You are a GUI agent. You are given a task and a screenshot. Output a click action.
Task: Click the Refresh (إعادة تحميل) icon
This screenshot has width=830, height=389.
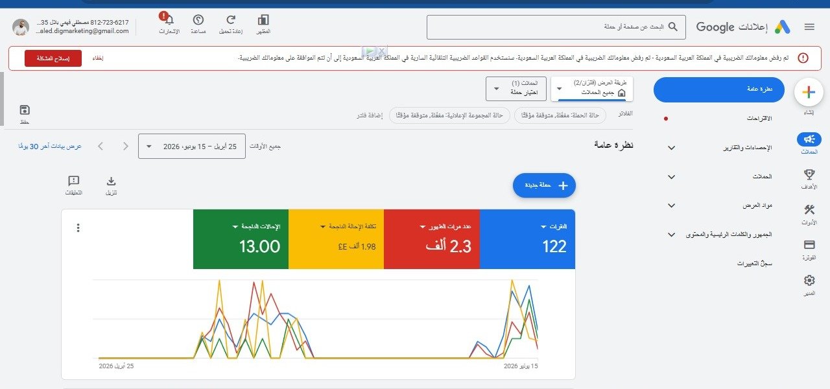(231, 21)
